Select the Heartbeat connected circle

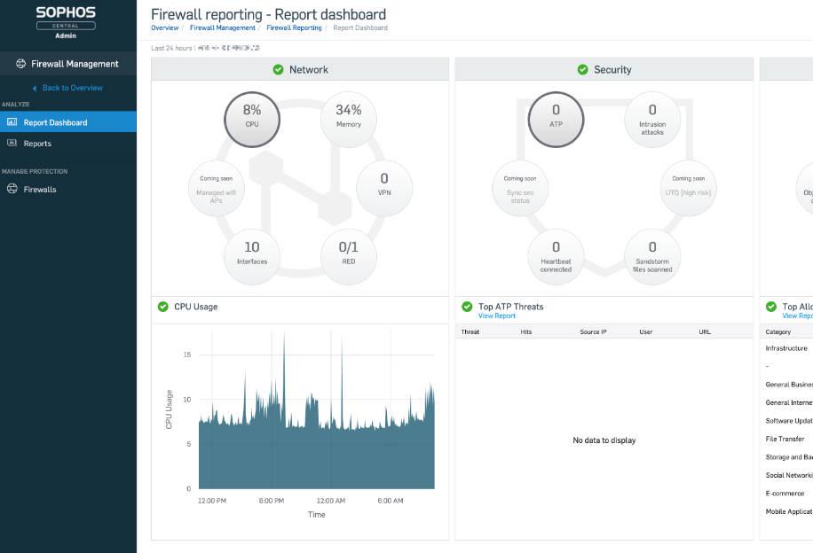point(556,257)
